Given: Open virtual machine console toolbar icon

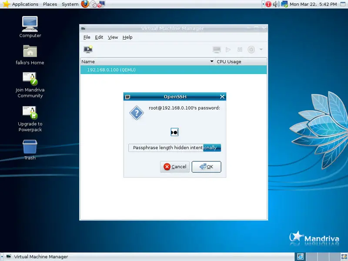Looking at the screenshot, I should 217,49.
